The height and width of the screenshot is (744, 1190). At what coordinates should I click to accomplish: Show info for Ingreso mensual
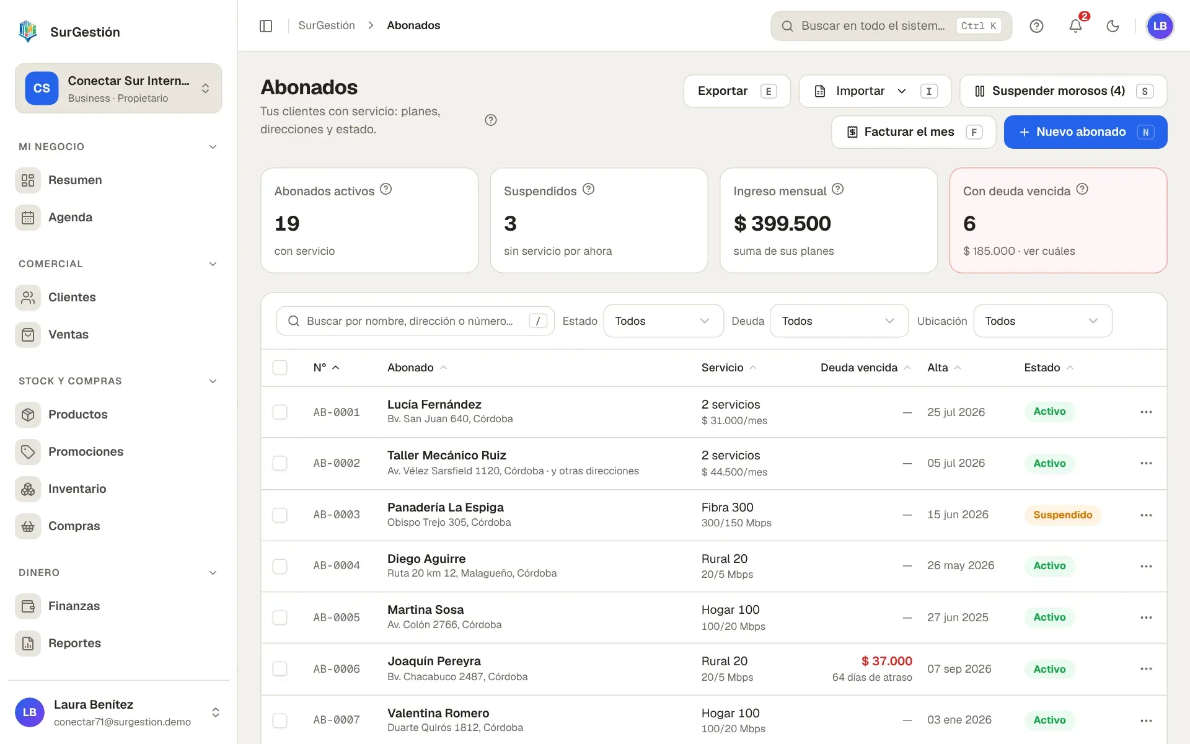tap(837, 189)
